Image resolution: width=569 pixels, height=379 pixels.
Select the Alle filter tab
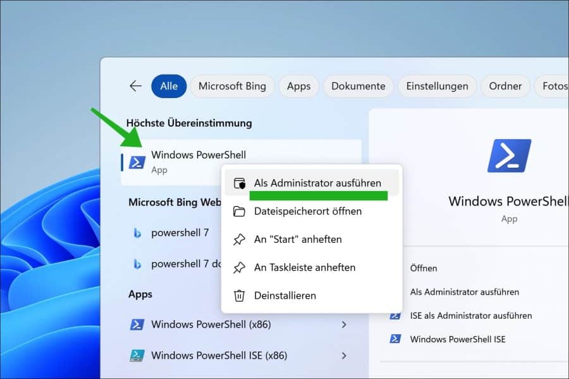[x=169, y=86]
